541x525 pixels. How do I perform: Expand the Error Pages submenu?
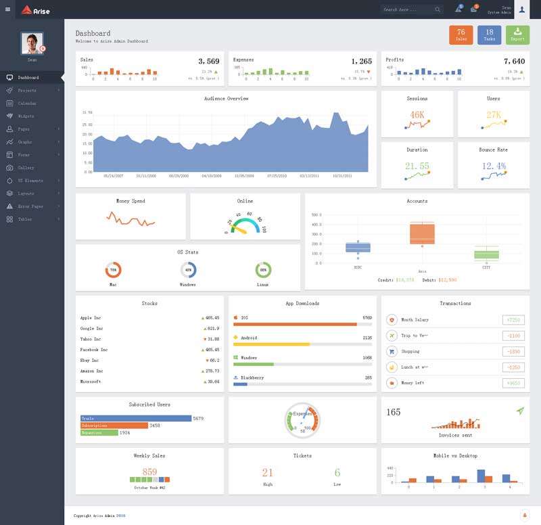59,206
